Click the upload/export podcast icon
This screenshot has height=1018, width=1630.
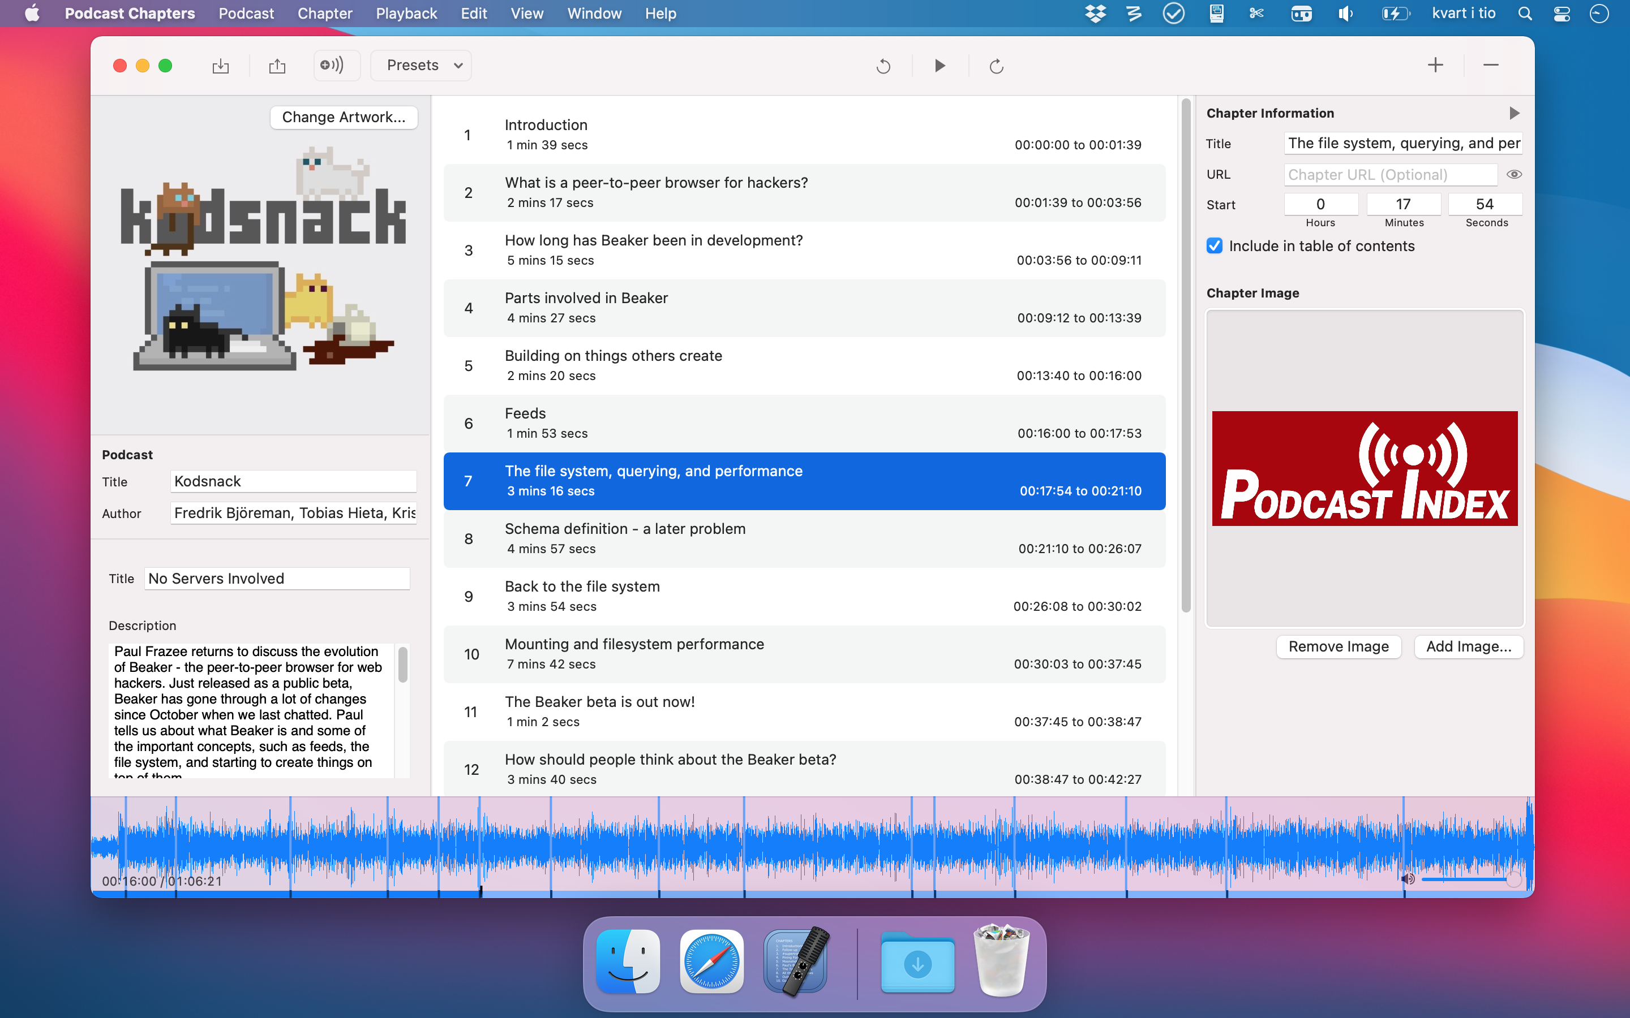tap(276, 66)
